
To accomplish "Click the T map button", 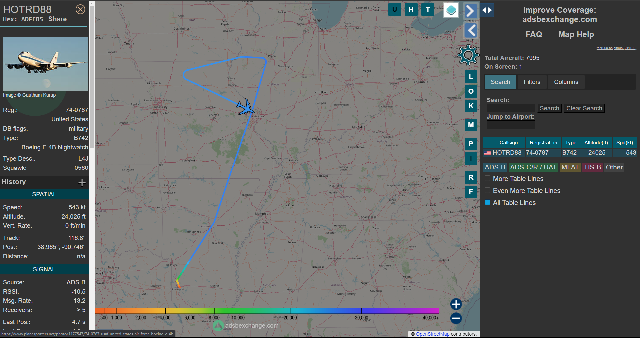I will point(428,9).
